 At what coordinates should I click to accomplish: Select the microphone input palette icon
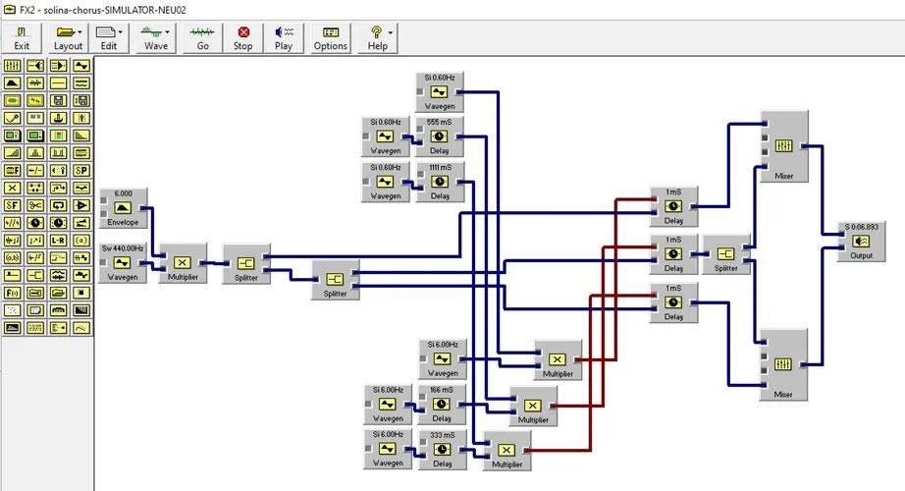(12, 118)
